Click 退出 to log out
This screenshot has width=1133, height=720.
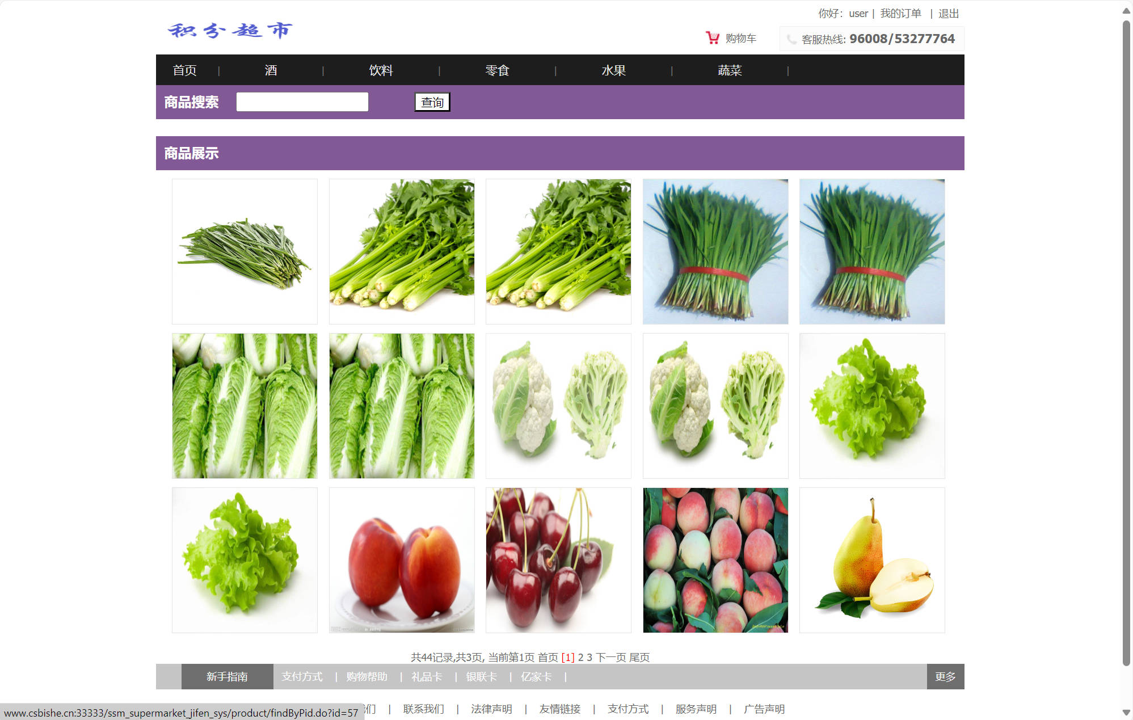[x=948, y=14]
